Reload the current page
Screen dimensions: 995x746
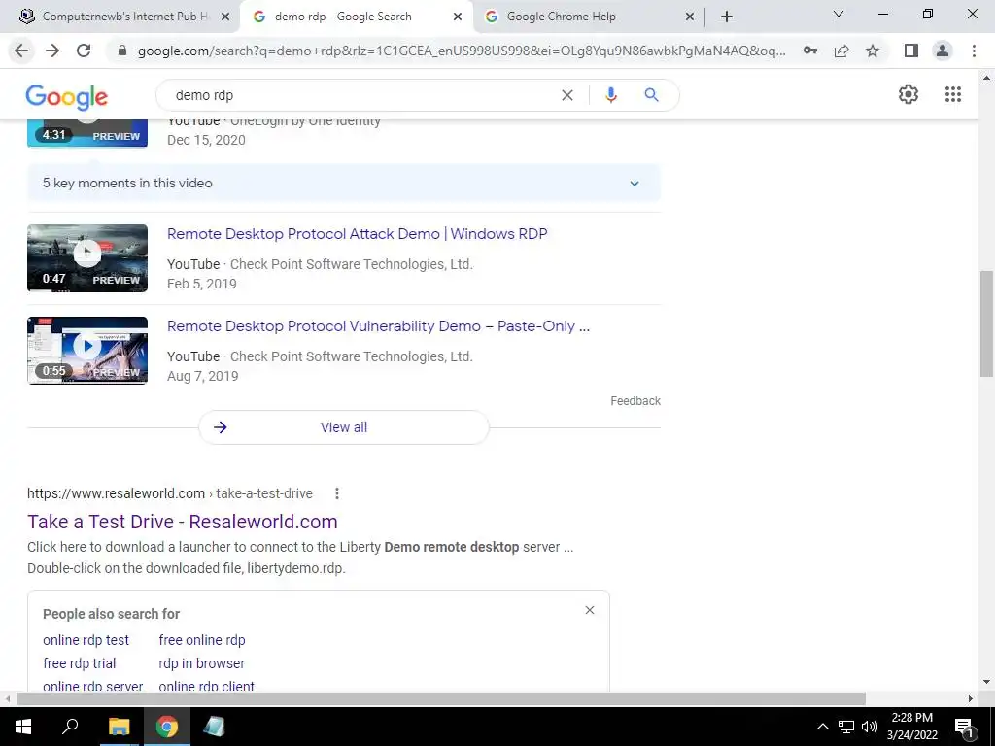coord(84,51)
